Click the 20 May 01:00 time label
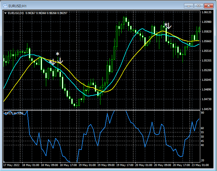The height and width of the screenshot is (171, 217). (x=144, y=165)
